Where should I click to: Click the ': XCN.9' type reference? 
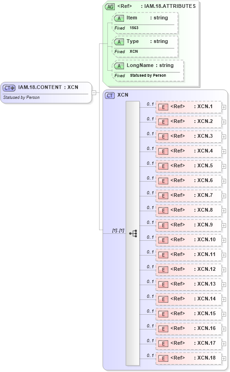(x=203, y=225)
